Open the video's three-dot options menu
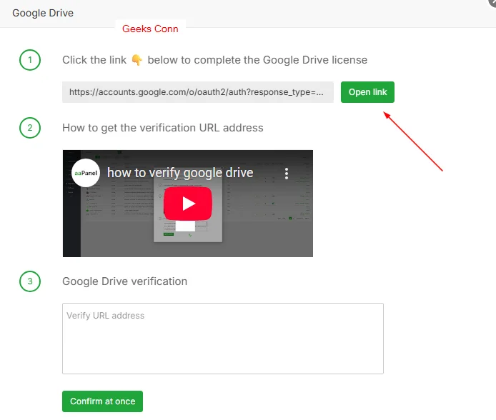The width and height of the screenshot is (496, 420). point(287,174)
